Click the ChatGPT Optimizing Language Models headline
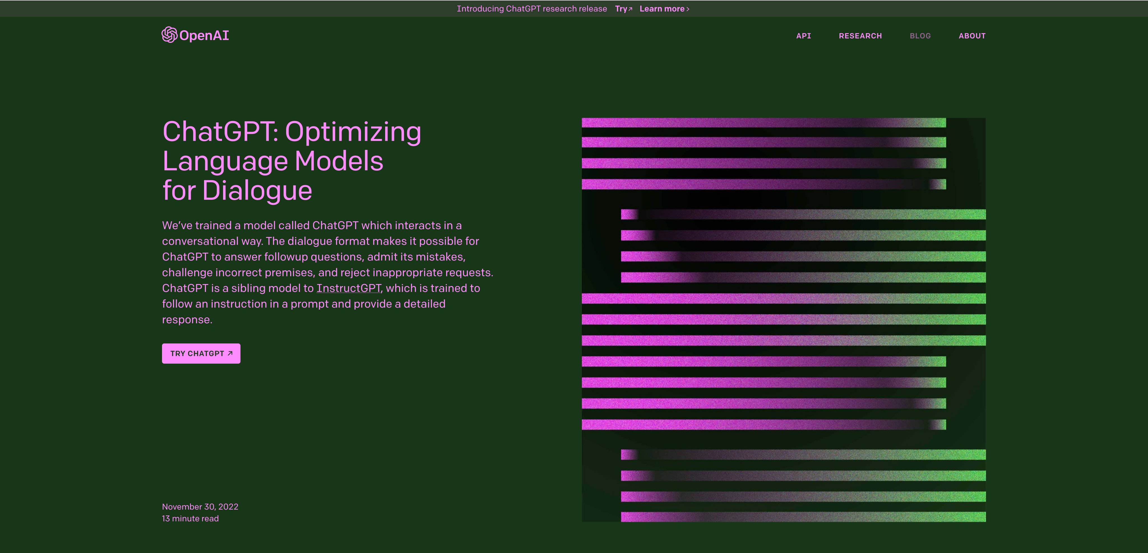This screenshot has width=1148, height=553. (x=292, y=161)
